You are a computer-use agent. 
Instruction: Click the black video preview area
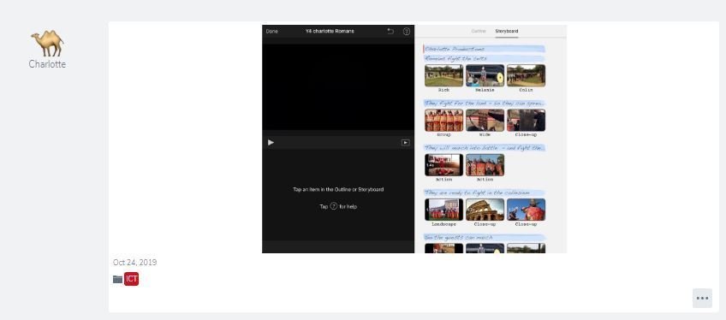point(338,87)
